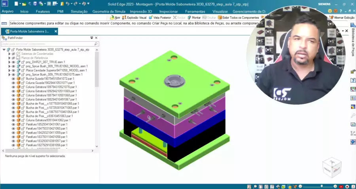The image size is (356, 189).
Task: Switch to the Ferramentas ribbon tab
Action: click(195, 11)
